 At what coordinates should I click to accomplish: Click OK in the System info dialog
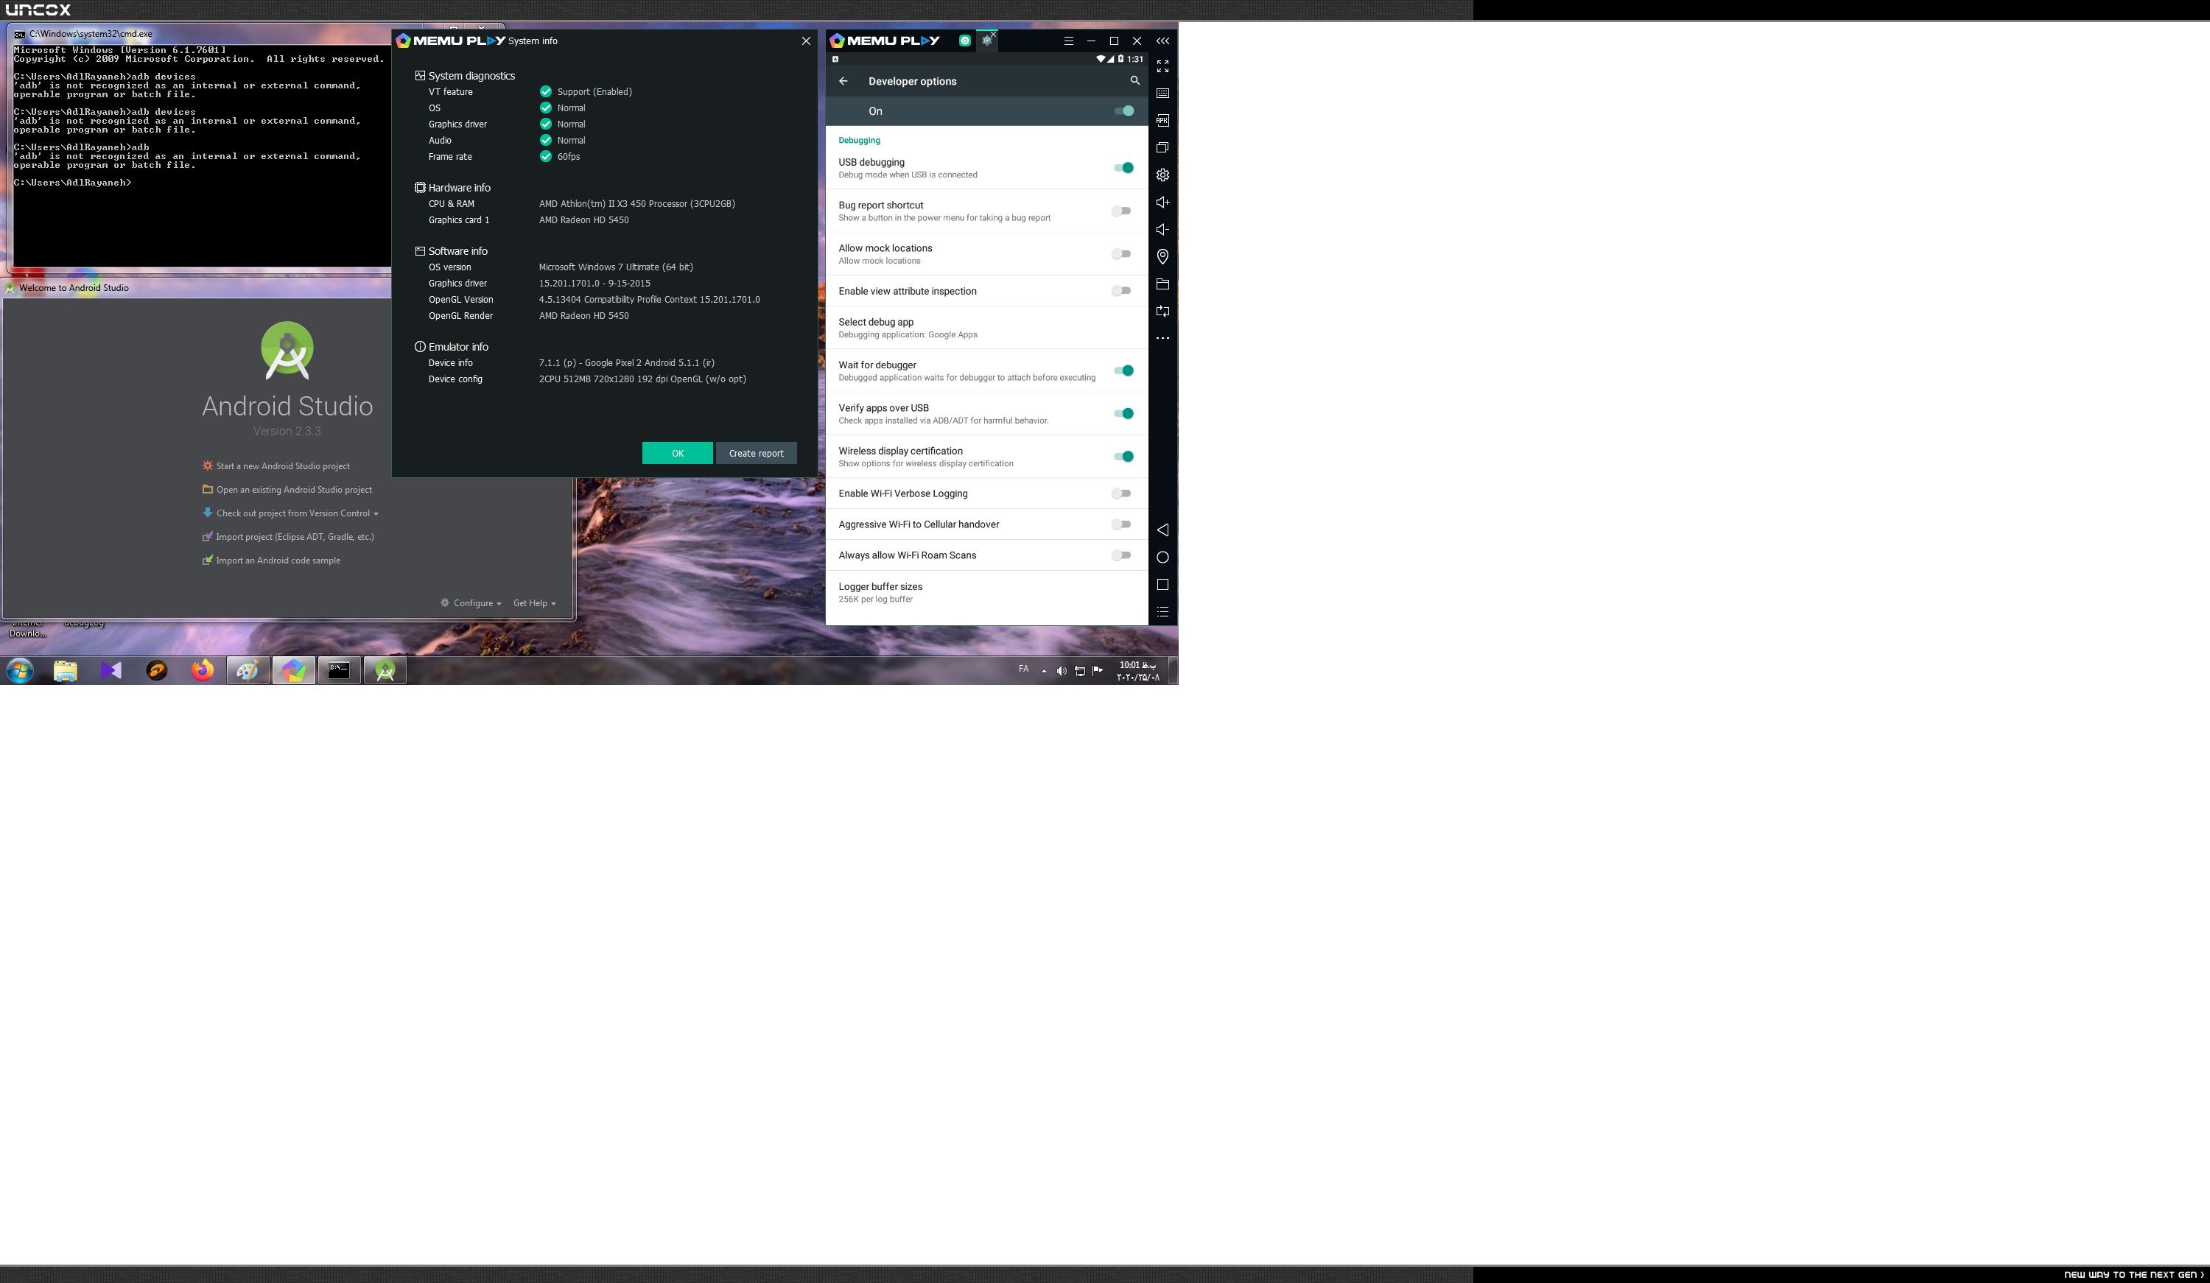click(x=677, y=452)
